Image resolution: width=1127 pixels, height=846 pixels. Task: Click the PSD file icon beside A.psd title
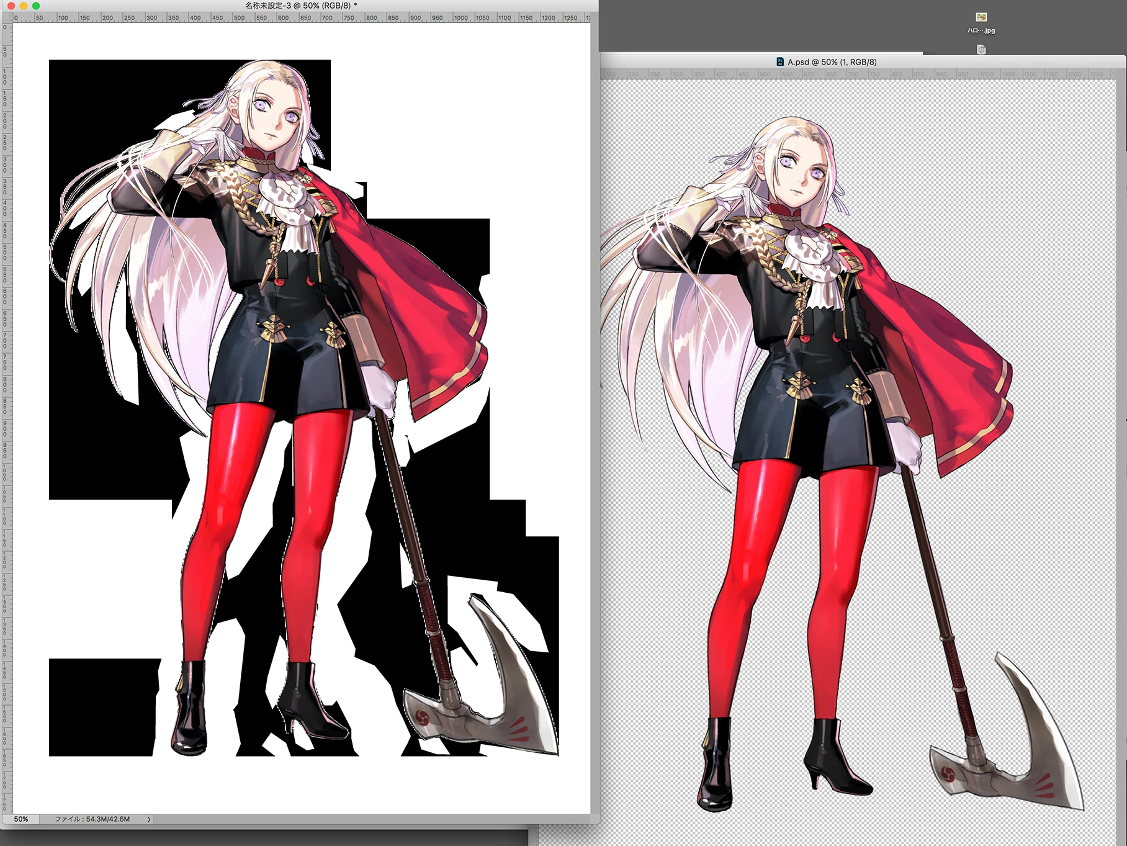pos(780,61)
